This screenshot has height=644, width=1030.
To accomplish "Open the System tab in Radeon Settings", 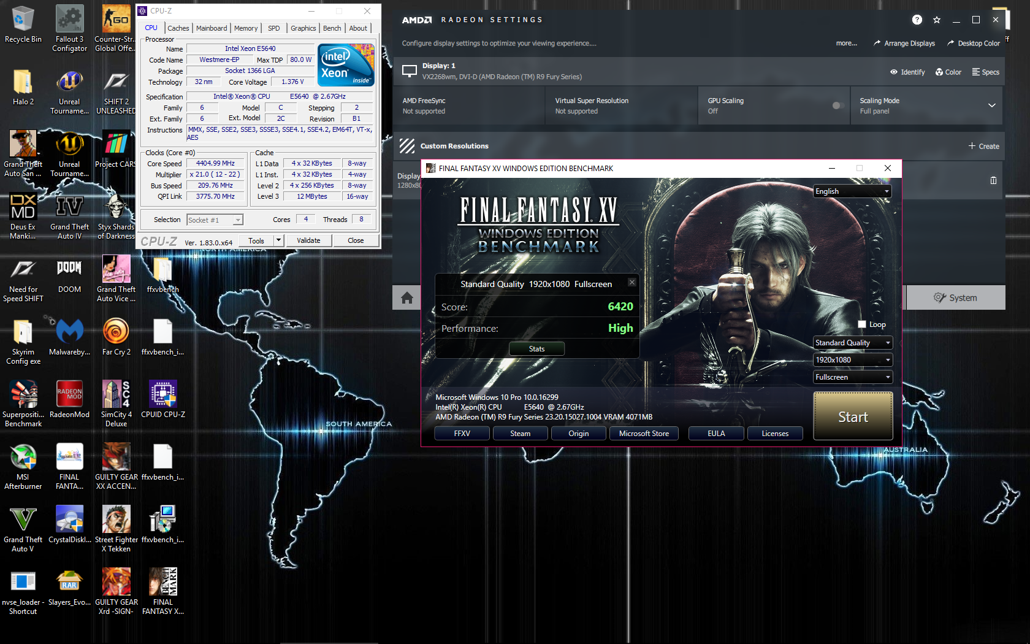I will coord(955,297).
